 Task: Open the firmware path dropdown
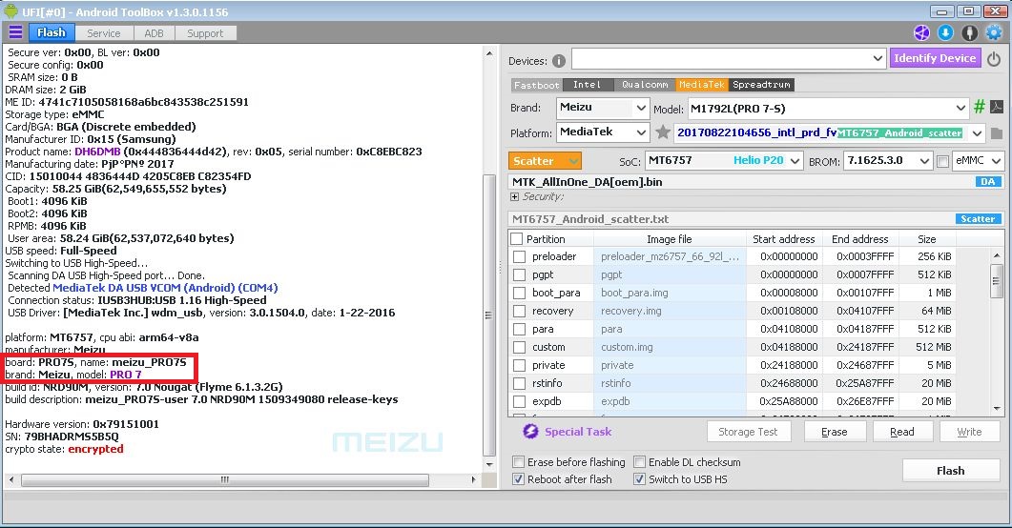point(977,133)
